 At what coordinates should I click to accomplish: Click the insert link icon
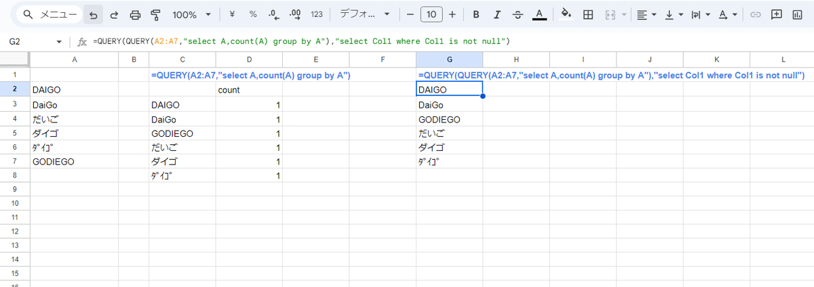tap(755, 14)
